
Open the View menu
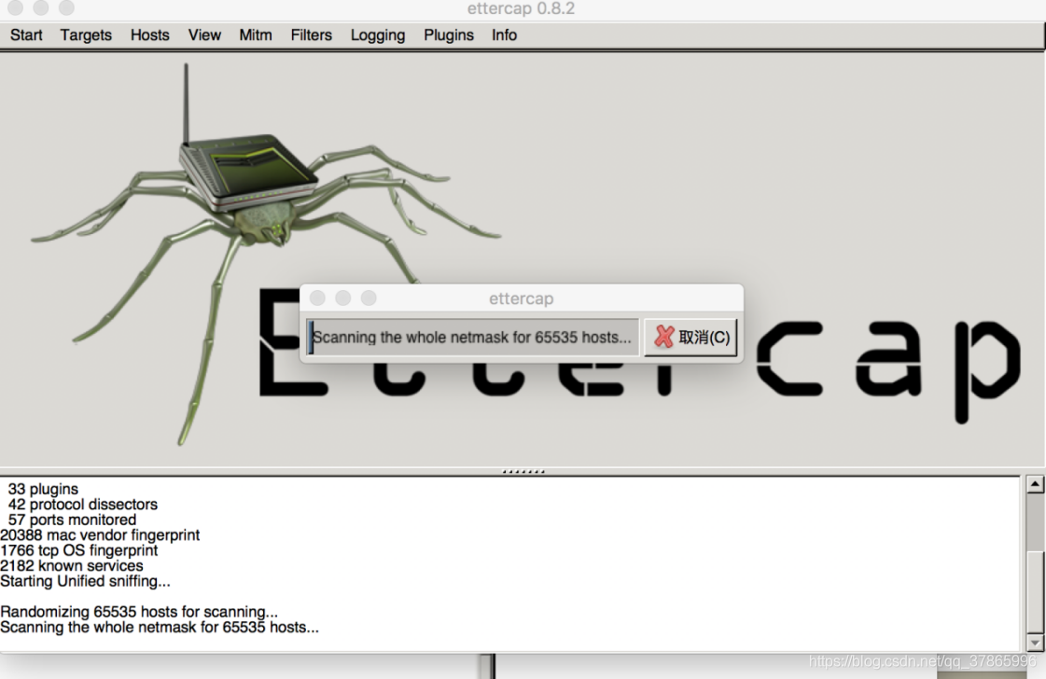[204, 35]
